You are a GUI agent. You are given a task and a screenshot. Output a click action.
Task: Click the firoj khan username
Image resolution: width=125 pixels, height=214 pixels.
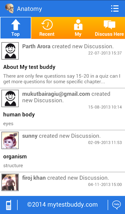point(34,178)
